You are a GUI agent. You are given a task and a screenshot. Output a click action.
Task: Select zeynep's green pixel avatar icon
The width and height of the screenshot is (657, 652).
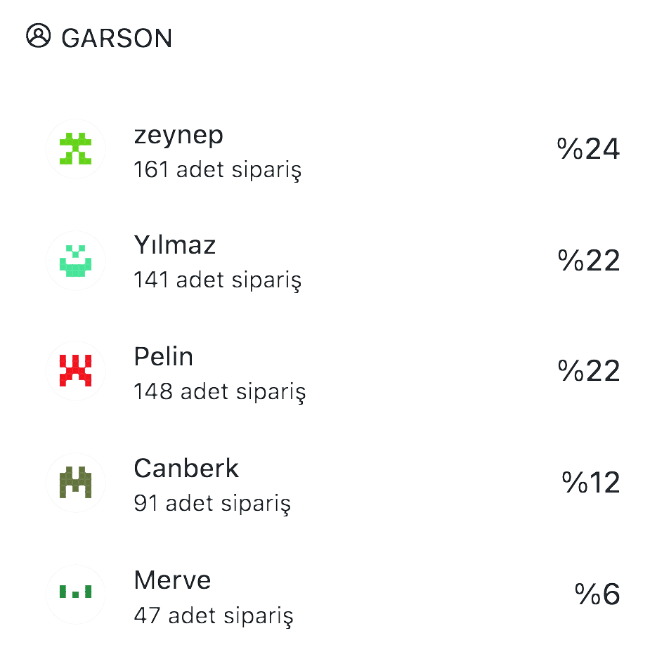[76, 149]
